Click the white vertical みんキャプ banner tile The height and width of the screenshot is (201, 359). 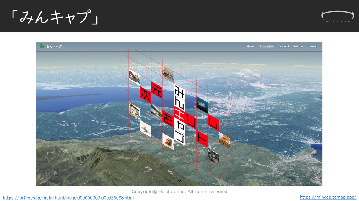179,114
